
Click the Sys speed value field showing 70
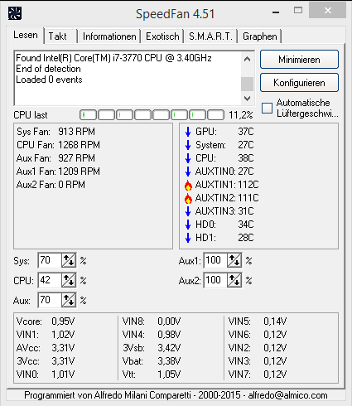point(50,260)
